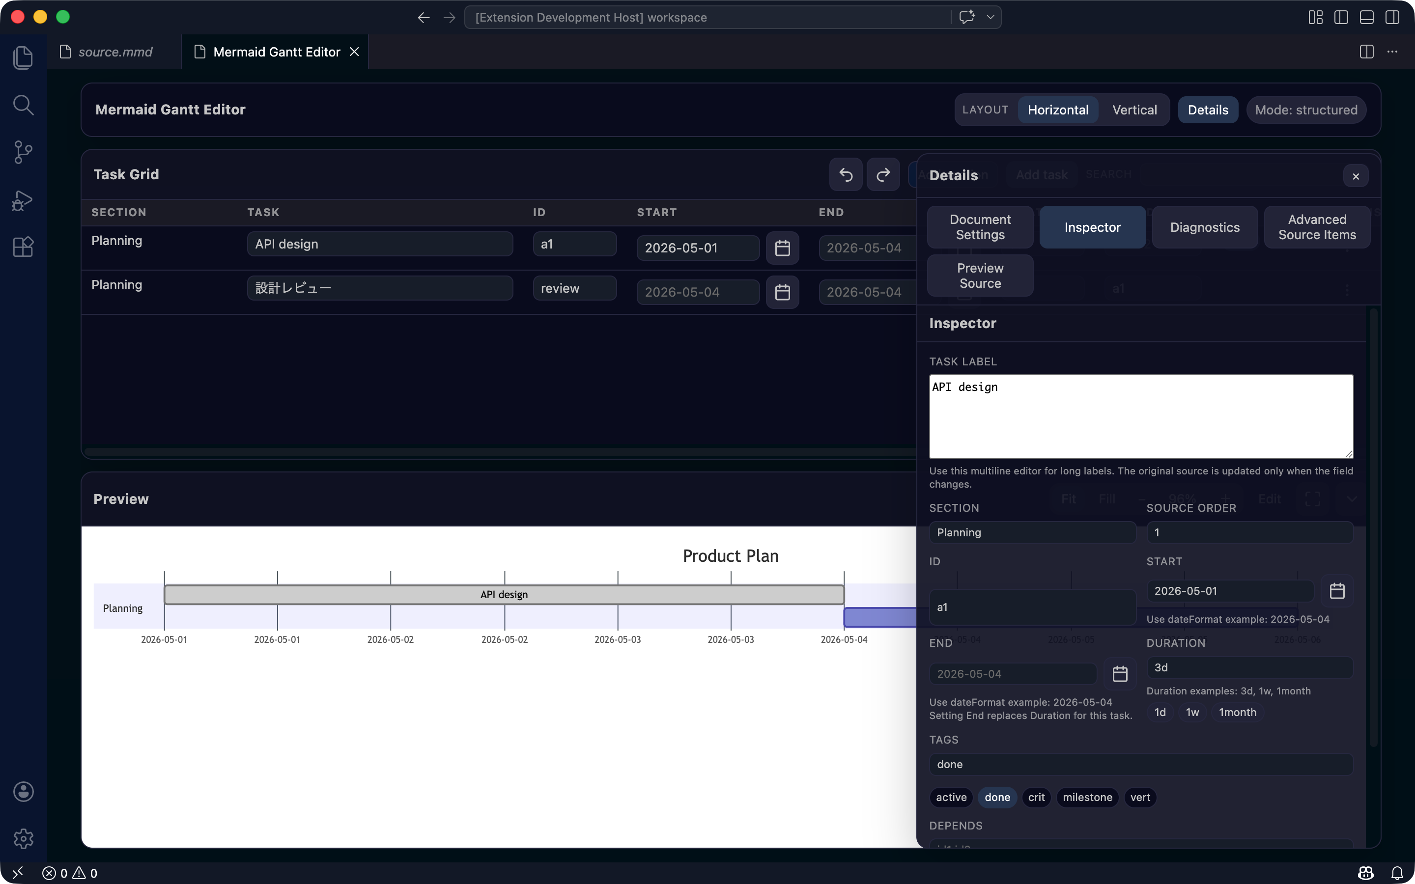The height and width of the screenshot is (884, 1415).
Task: Switch to the source.mmd tab
Action: point(114,52)
